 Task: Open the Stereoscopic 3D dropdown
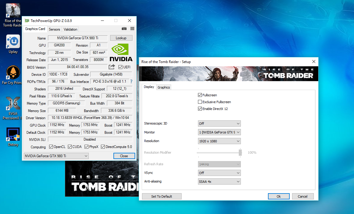[219, 123]
